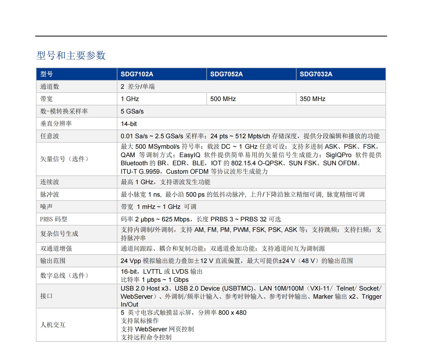Click the 14-bit vertical resolution value
Image resolution: width=422 pixels, height=352 pixels.
129,124
